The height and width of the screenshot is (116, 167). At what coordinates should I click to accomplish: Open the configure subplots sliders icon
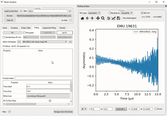(109, 18)
